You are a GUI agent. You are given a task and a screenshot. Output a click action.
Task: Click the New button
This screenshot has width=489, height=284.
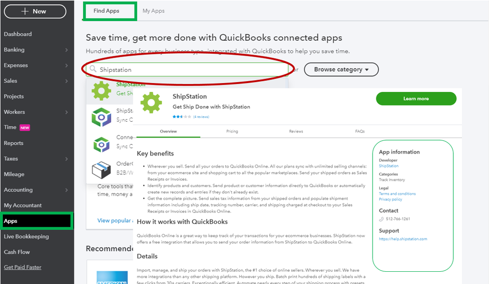click(35, 12)
